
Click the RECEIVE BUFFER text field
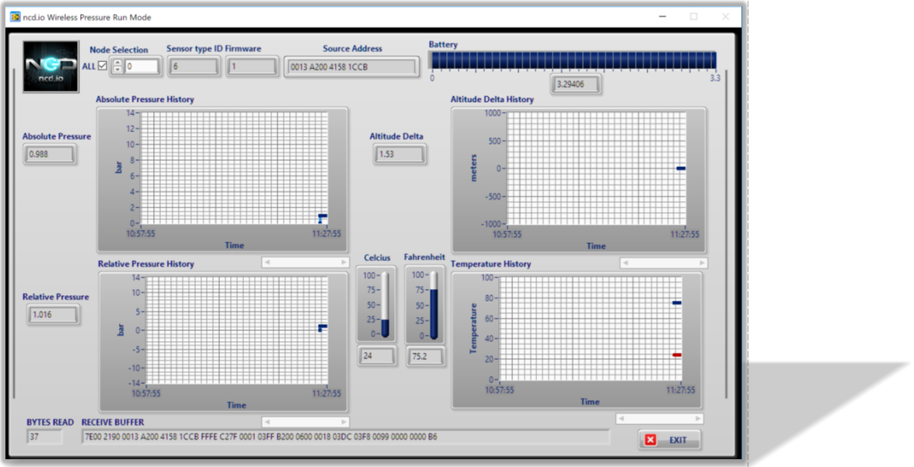[346, 437]
